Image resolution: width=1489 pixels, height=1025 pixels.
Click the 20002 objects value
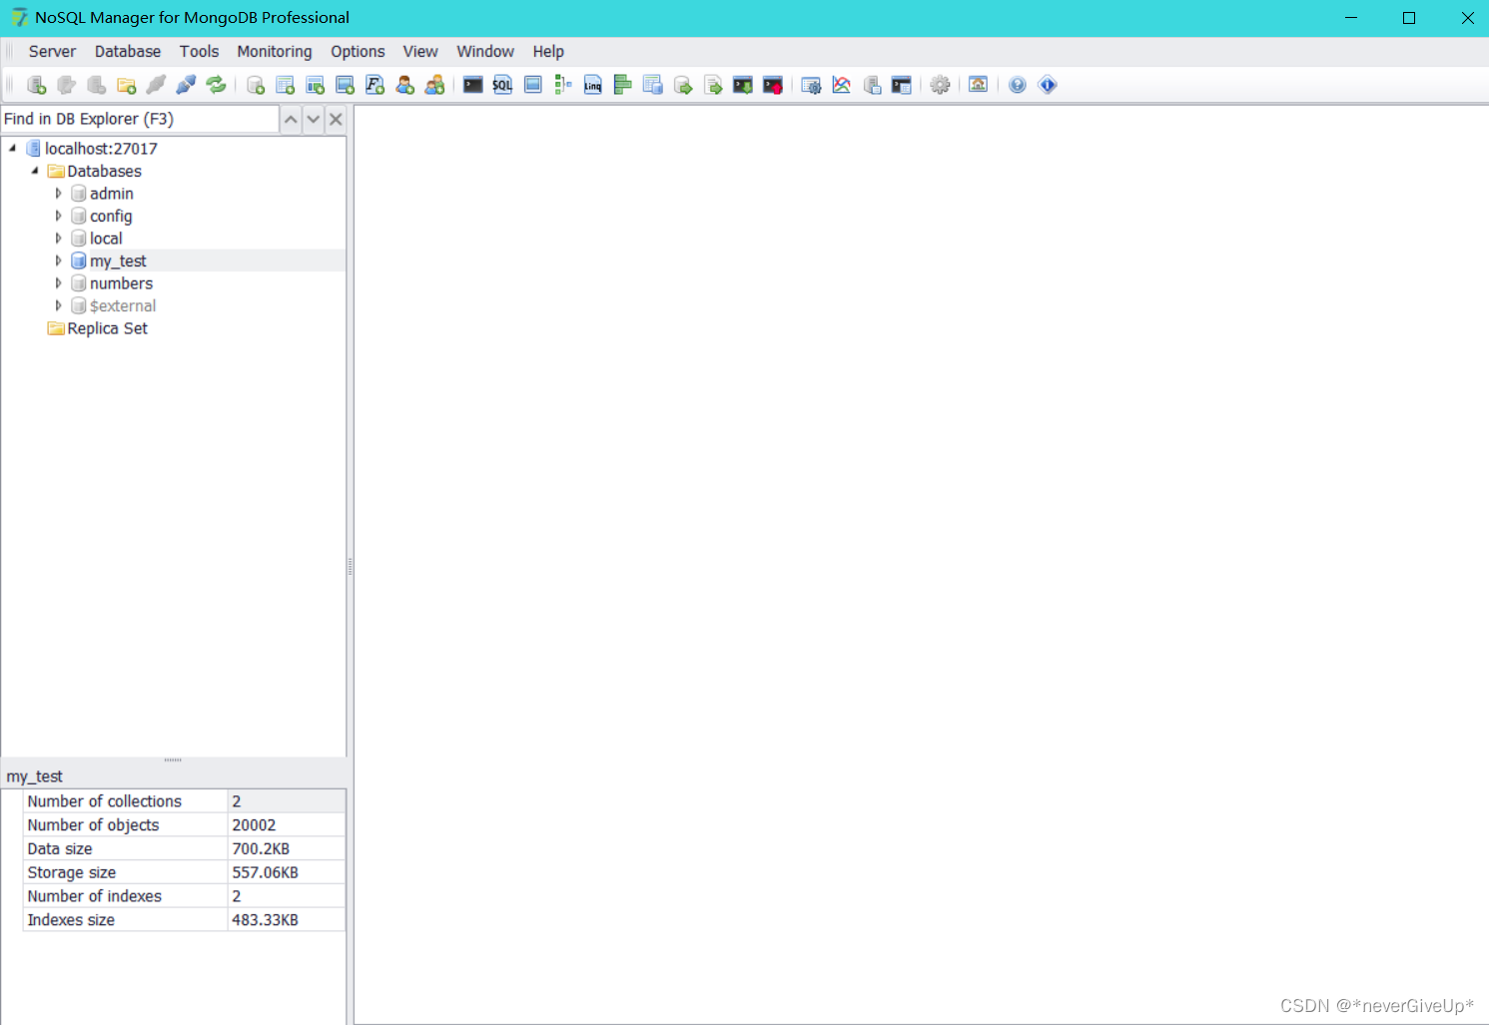[254, 825]
